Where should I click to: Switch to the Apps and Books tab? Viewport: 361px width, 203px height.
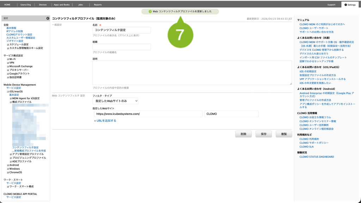tap(61, 5)
